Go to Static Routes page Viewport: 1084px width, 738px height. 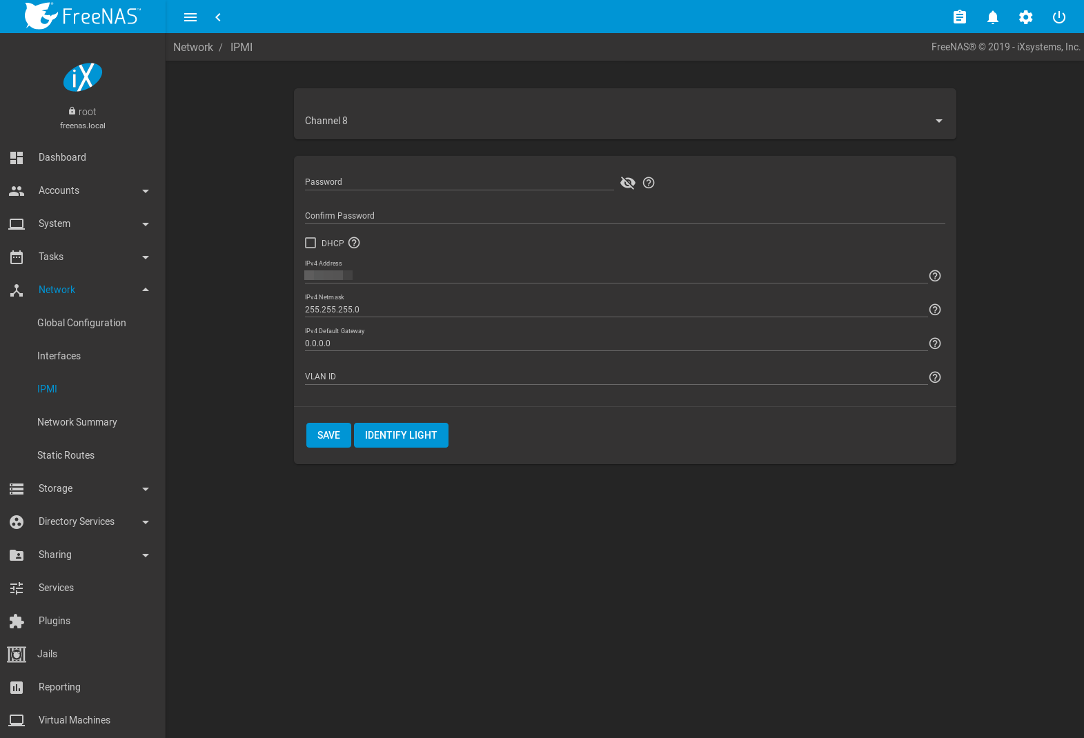pyautogui.click(x=66, y=455)
